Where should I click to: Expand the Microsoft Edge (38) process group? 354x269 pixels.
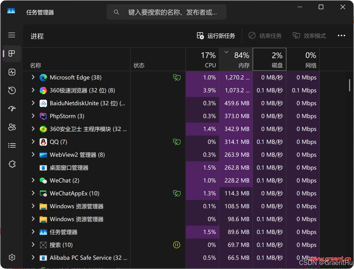pos(33,77)
